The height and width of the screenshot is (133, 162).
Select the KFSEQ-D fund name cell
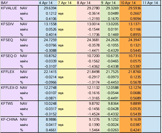click(x=9, y=56)
